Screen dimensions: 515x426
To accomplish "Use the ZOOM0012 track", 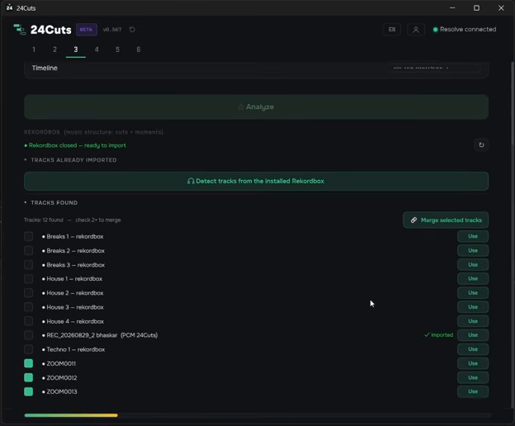I will [473, 378].
